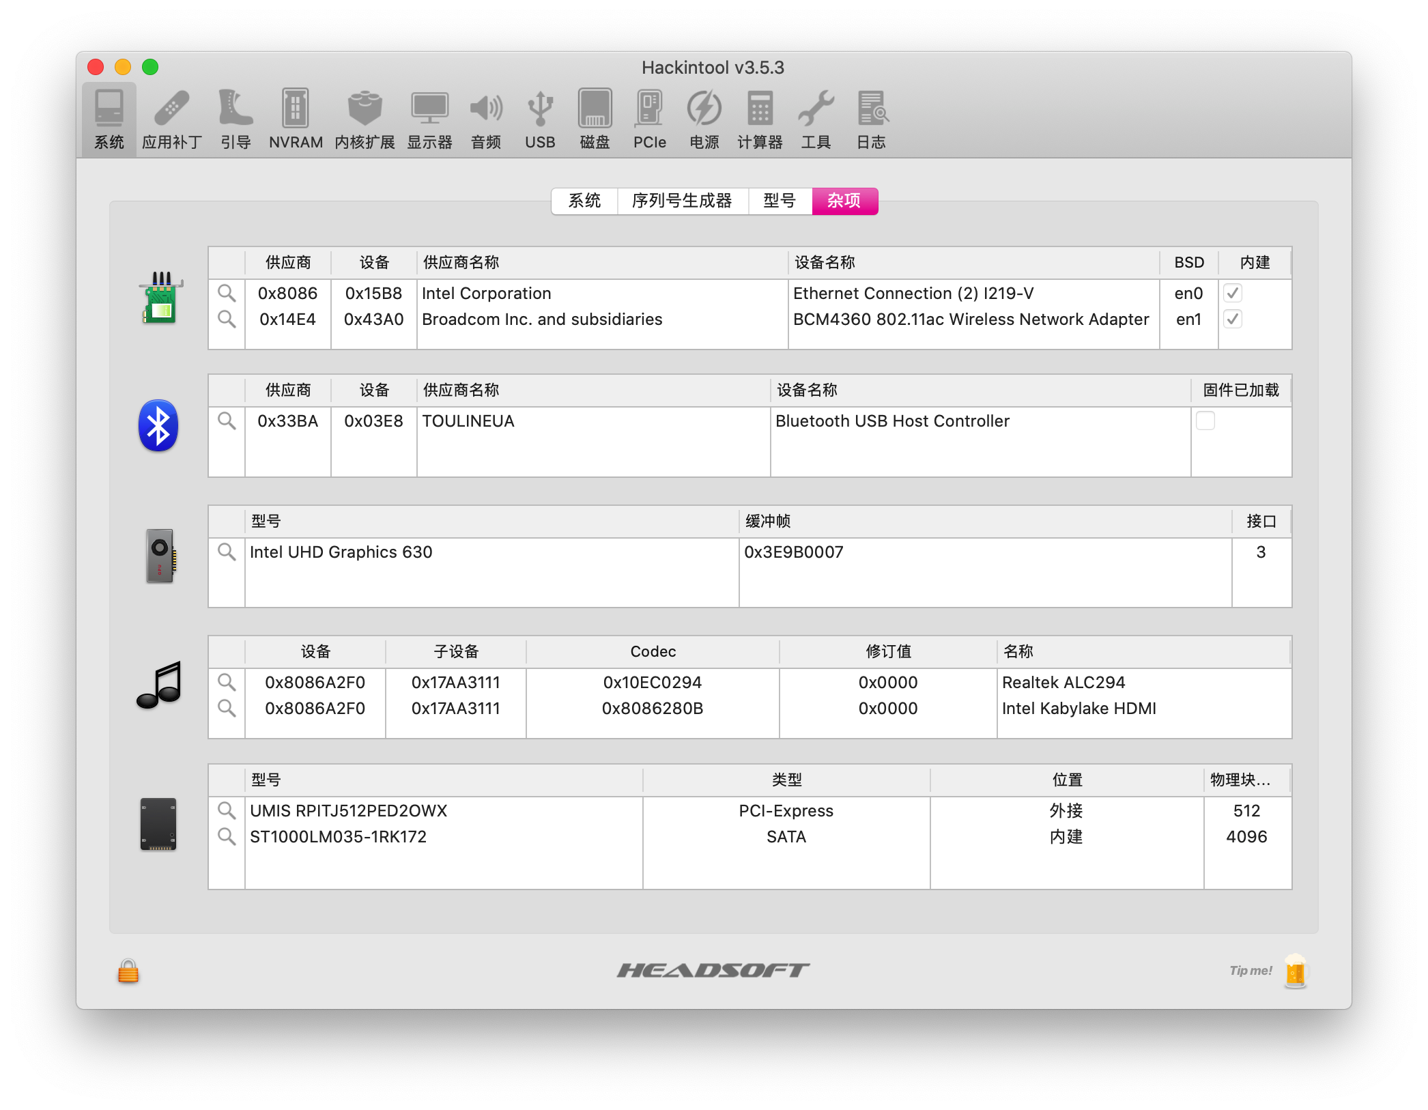1428x1110 pixels.
Task: Click magnifier icon for Realtek ALC294 row
Action: (227, 682)
